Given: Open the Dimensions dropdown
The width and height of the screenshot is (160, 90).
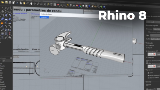Looking at the screenshot, I should pos(156,29).
